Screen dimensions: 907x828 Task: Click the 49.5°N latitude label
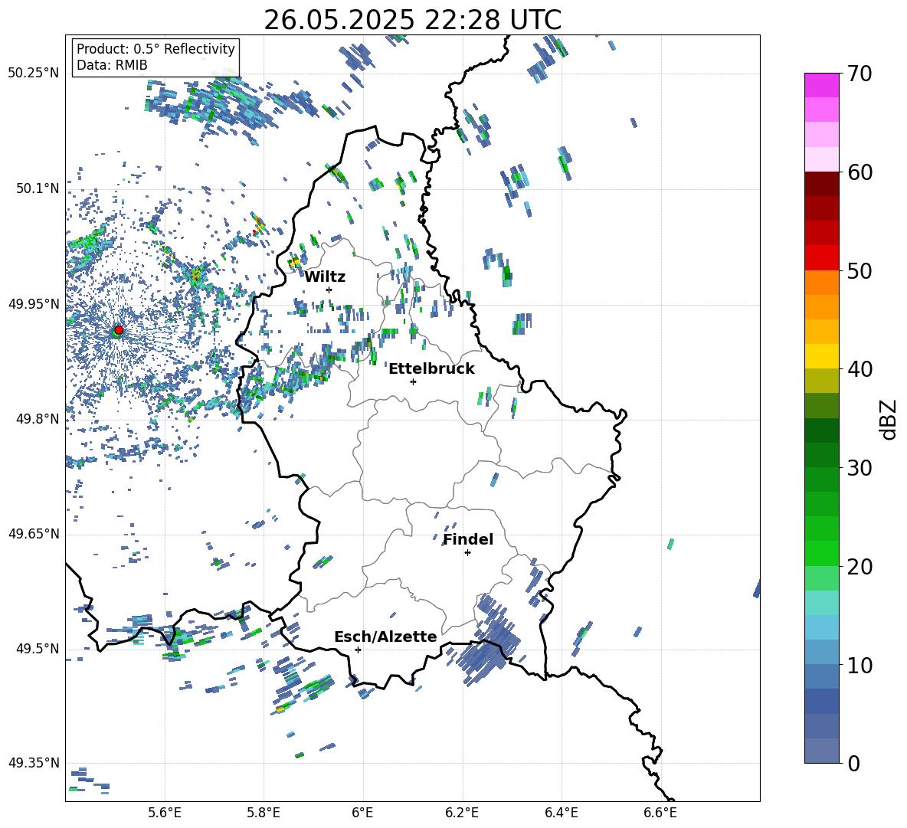click(37, 649)
